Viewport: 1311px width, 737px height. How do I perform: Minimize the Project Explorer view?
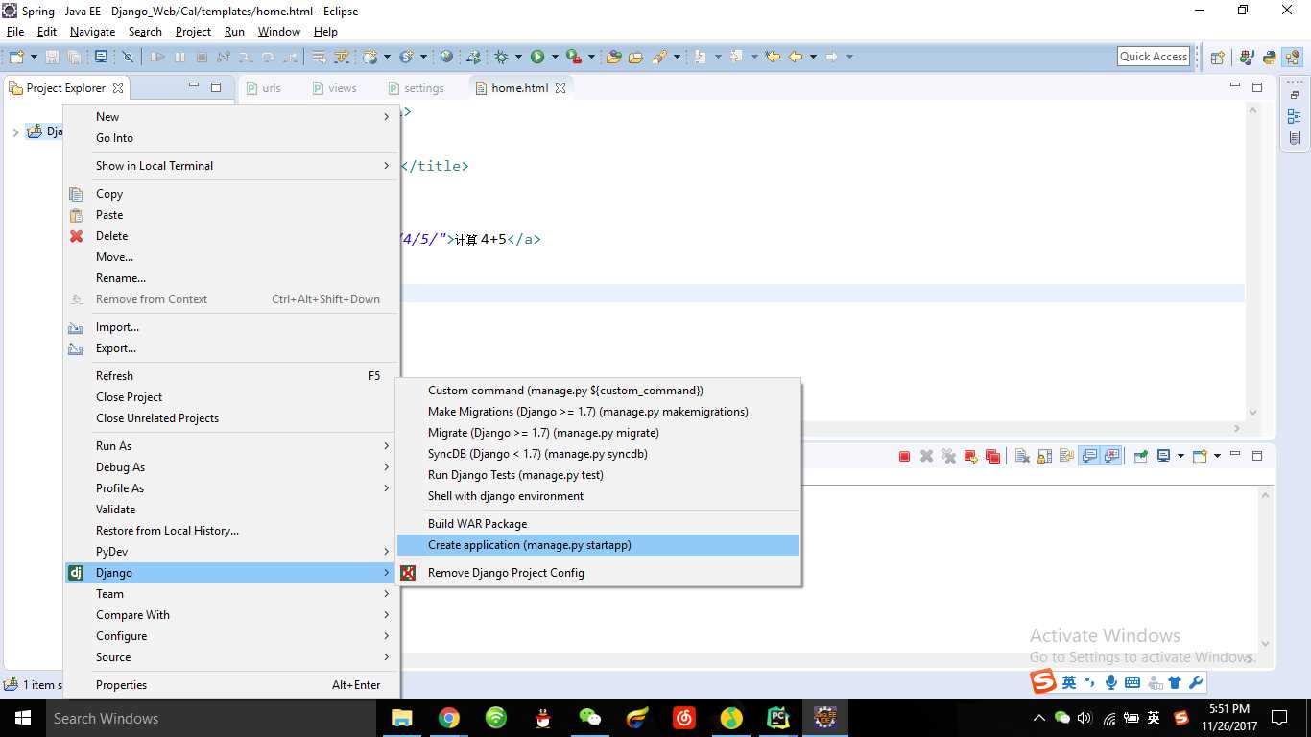(x=193, y=86)
